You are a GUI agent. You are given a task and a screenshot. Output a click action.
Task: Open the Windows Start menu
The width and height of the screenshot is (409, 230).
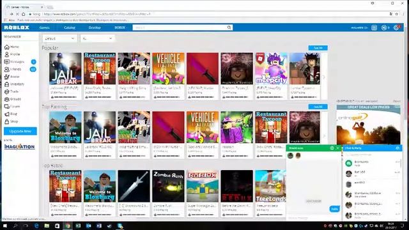point(5,226)
